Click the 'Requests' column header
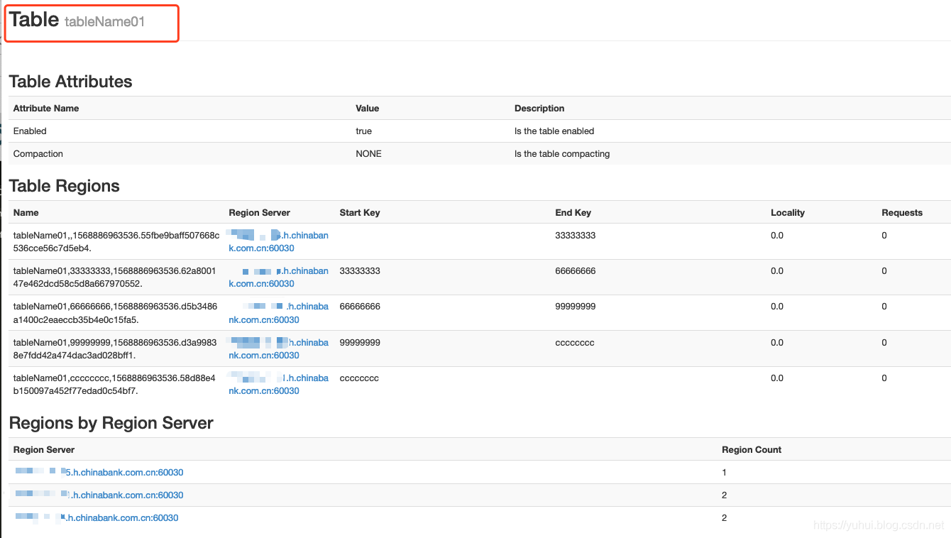The height and width of the screenshot is (538, 951). coord(902,213)
